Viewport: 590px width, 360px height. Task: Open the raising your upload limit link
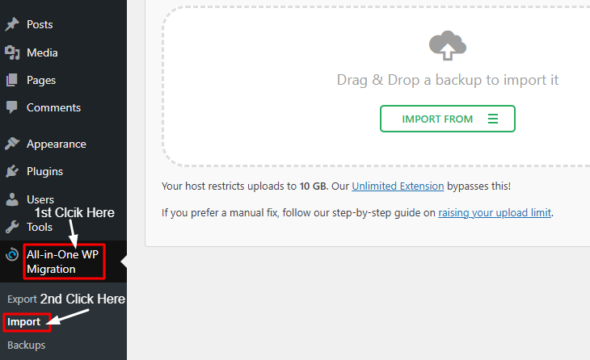pos(495,213)
